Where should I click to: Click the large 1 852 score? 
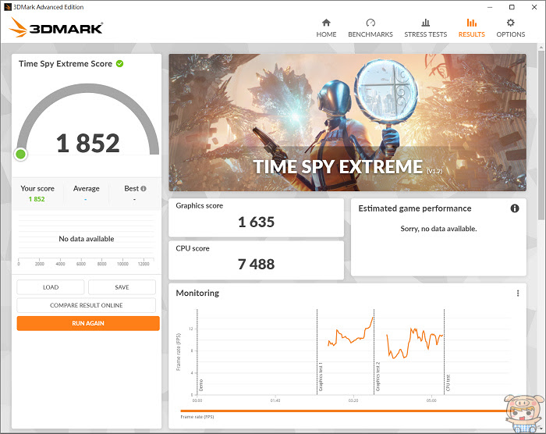click(87, 144)
